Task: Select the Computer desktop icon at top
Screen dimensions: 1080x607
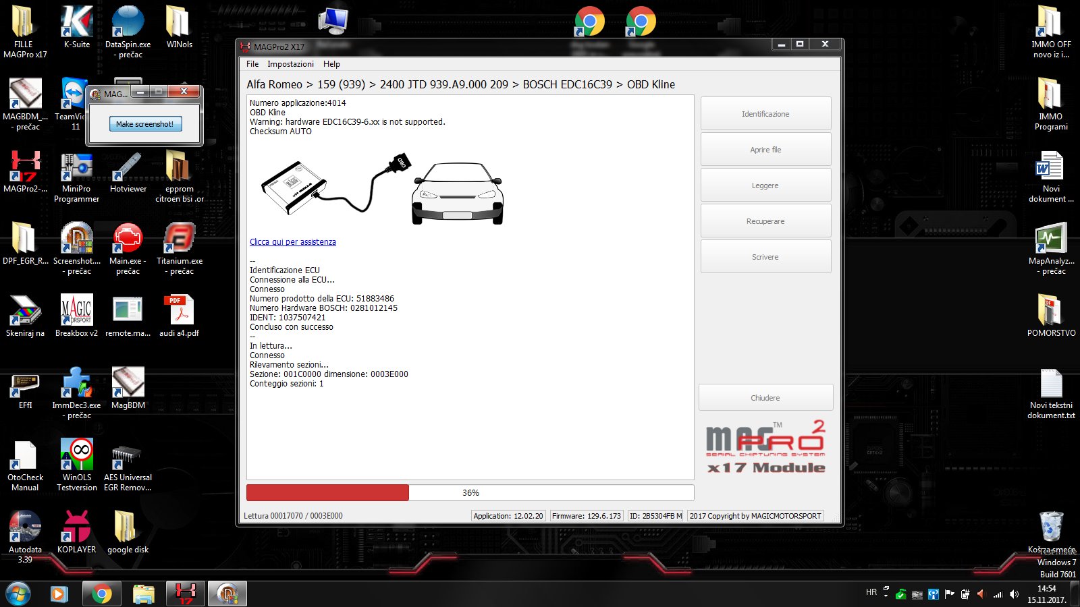Action: (x=333, y=21)
